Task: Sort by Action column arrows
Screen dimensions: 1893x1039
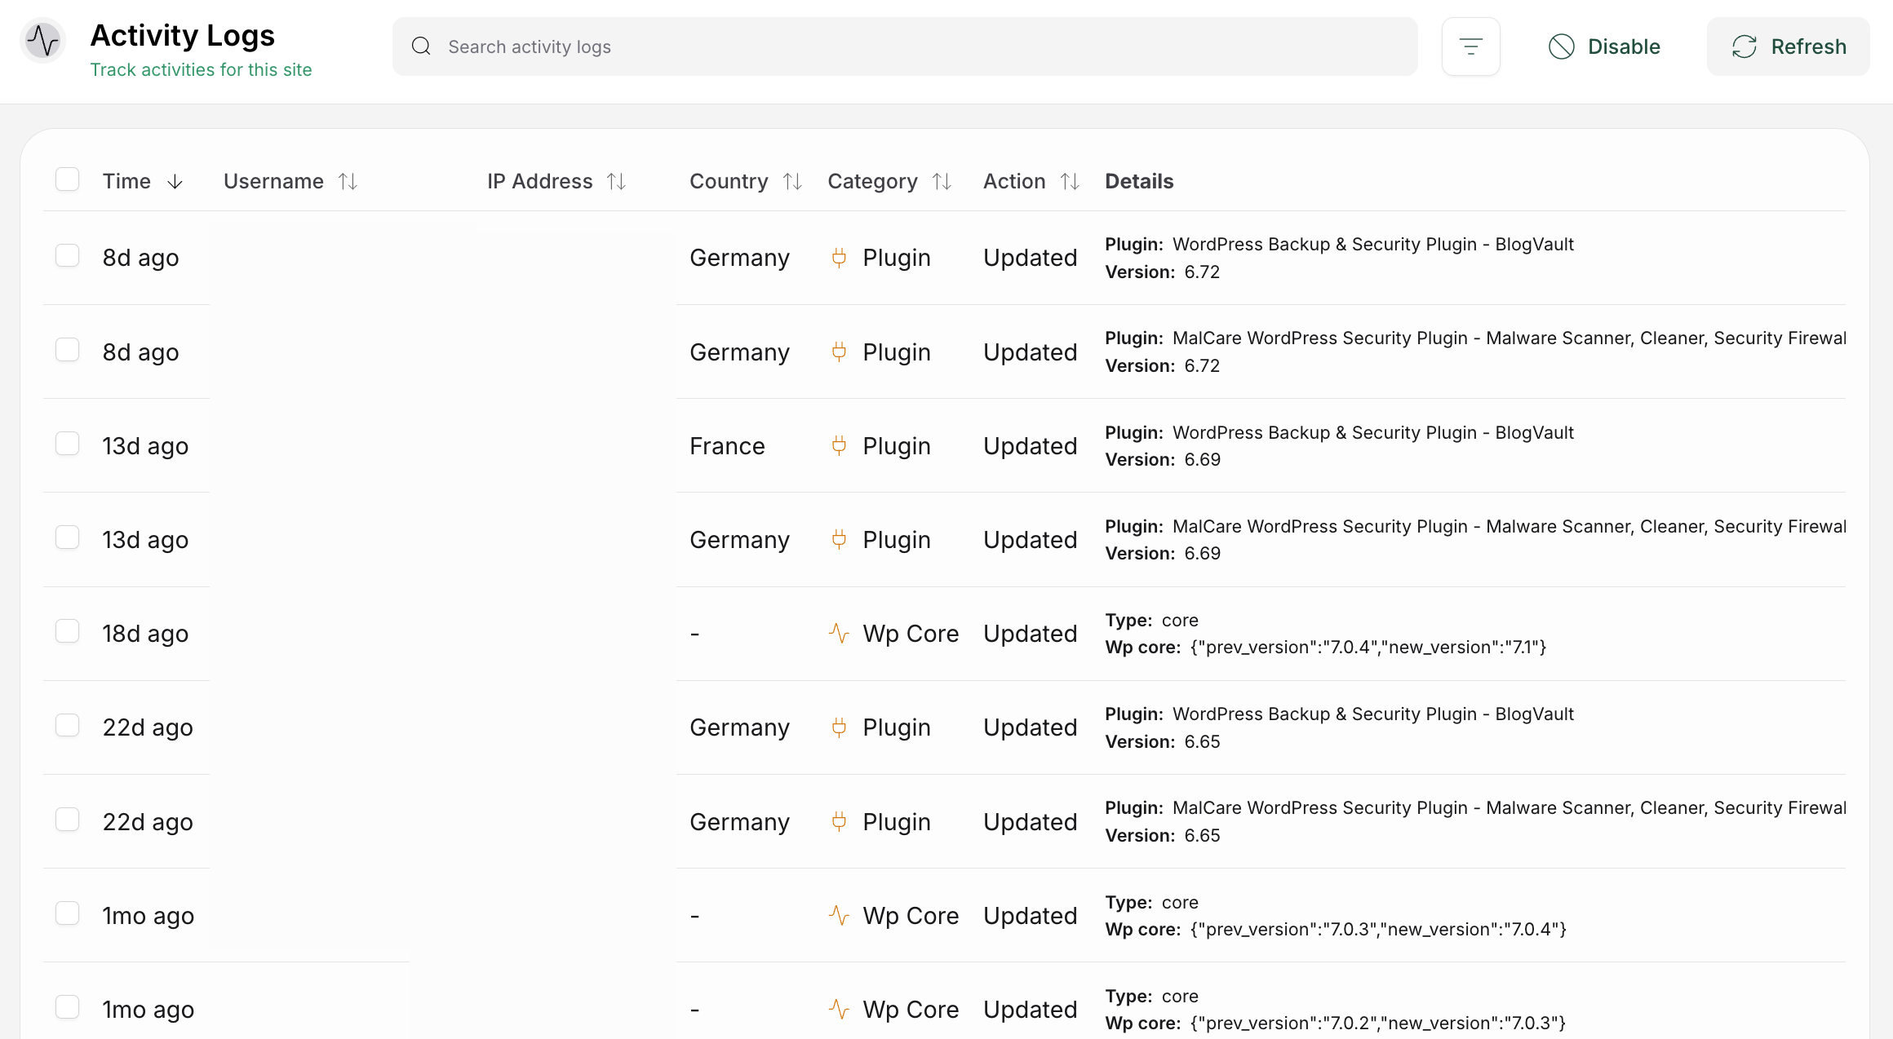Action: coord(1070,182)
